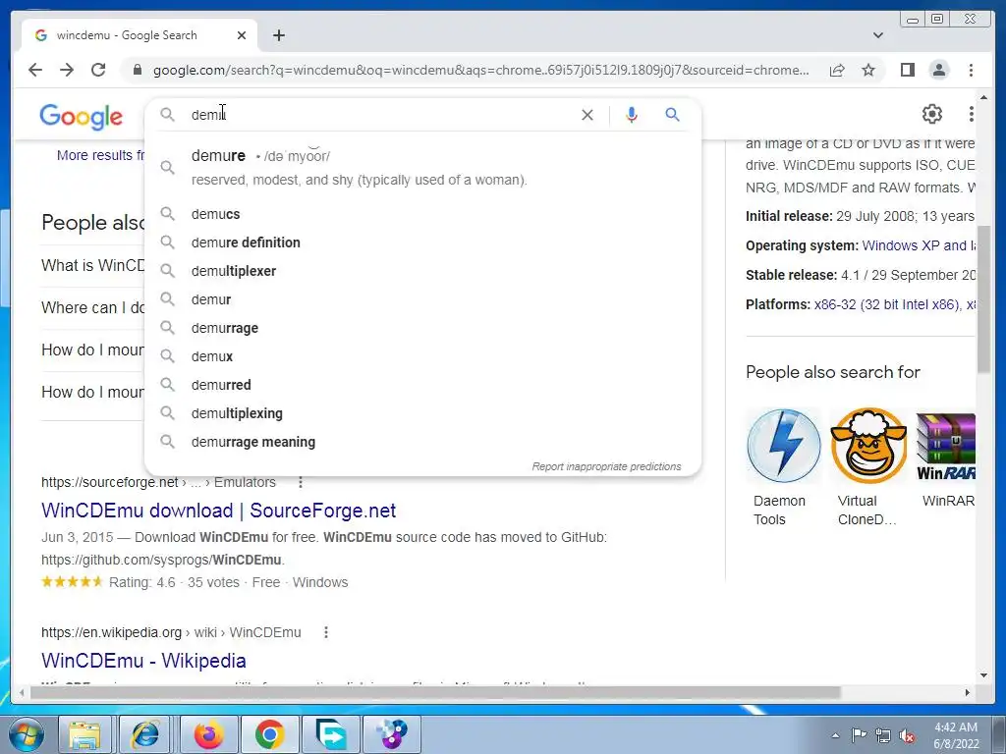
Task: Open the Virtual CloneDrive thumbnail
Action: pos(868,447)
